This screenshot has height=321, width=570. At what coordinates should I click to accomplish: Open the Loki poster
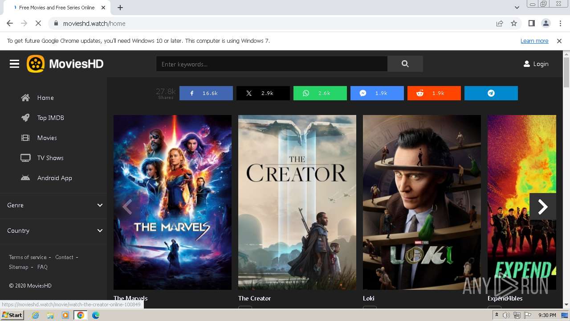point(422,202)
